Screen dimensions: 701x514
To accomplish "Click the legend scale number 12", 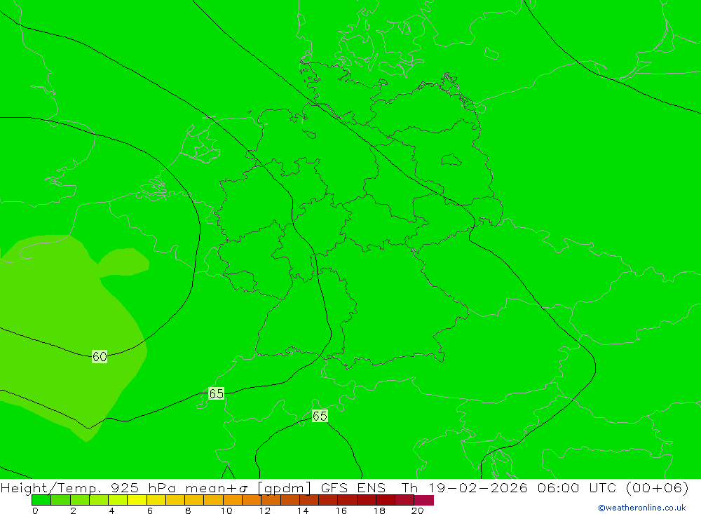I will coord(265,510).
